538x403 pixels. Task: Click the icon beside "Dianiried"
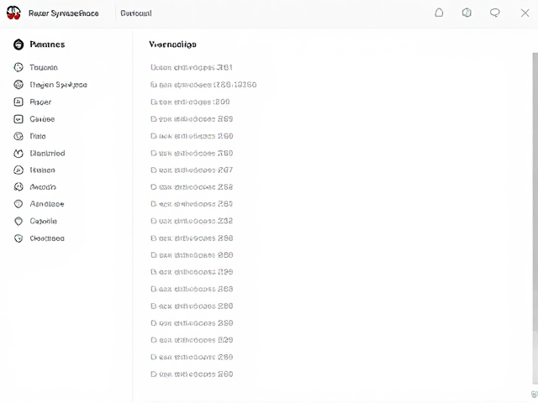pyautogui.click(x=18, y=153)
